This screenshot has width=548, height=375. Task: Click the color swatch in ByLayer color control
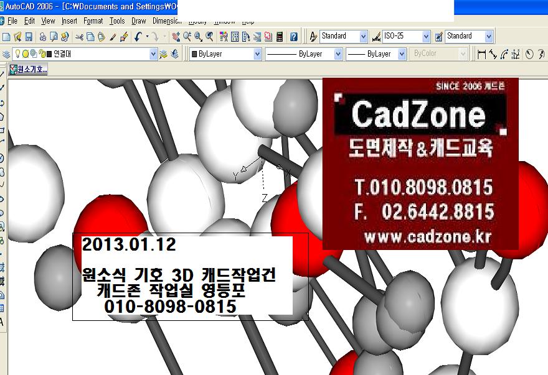pyautogui.click(x=194, y=54)
